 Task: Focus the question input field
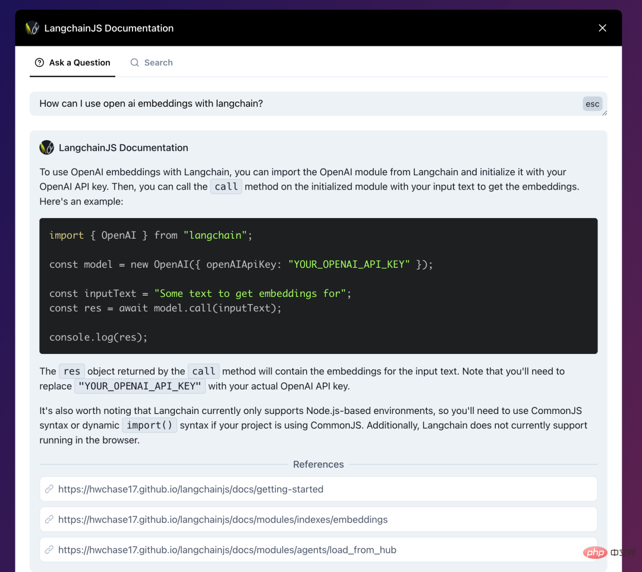pyautogui.click(x=297, y=103)
